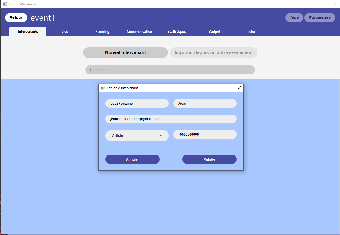The image size is (340, 235).
Task: Click the DeLaFontaine last name field
Action: (137, 103)
